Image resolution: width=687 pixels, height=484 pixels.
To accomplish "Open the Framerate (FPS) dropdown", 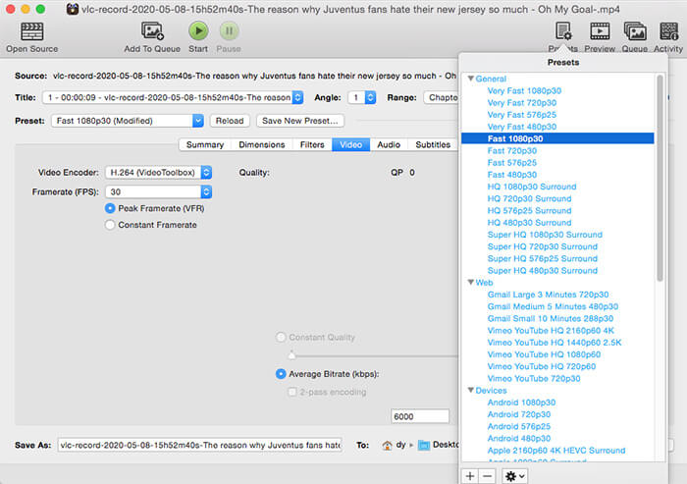I will point(159,191).
